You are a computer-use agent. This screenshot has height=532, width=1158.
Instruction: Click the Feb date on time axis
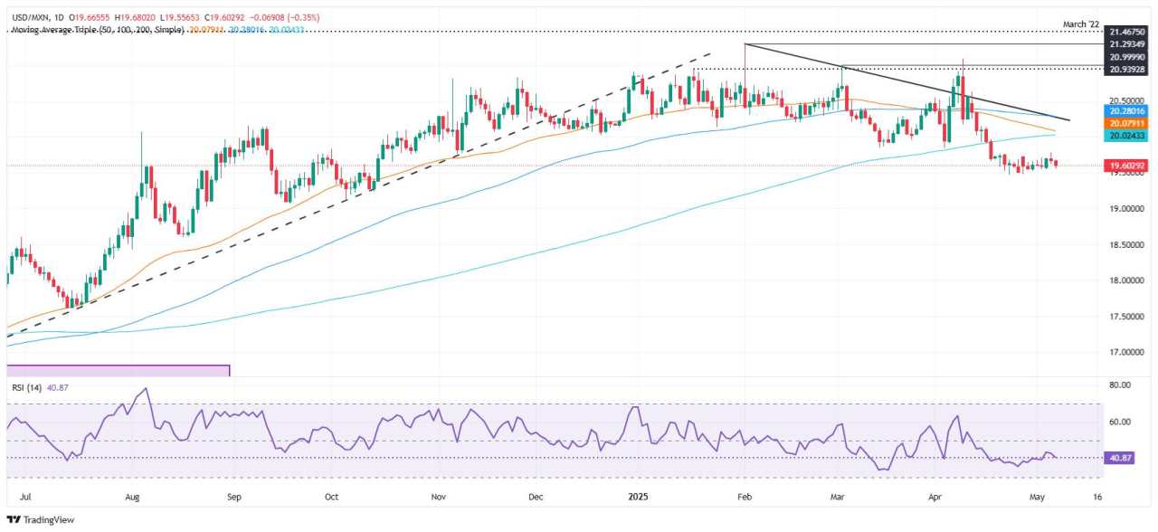(745, 497)
